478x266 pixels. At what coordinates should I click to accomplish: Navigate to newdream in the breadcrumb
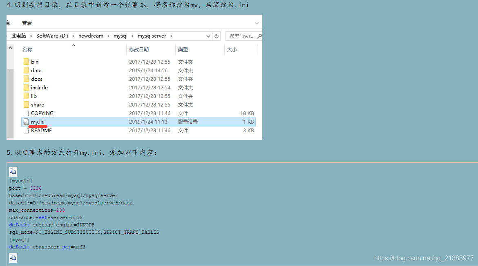91,36
